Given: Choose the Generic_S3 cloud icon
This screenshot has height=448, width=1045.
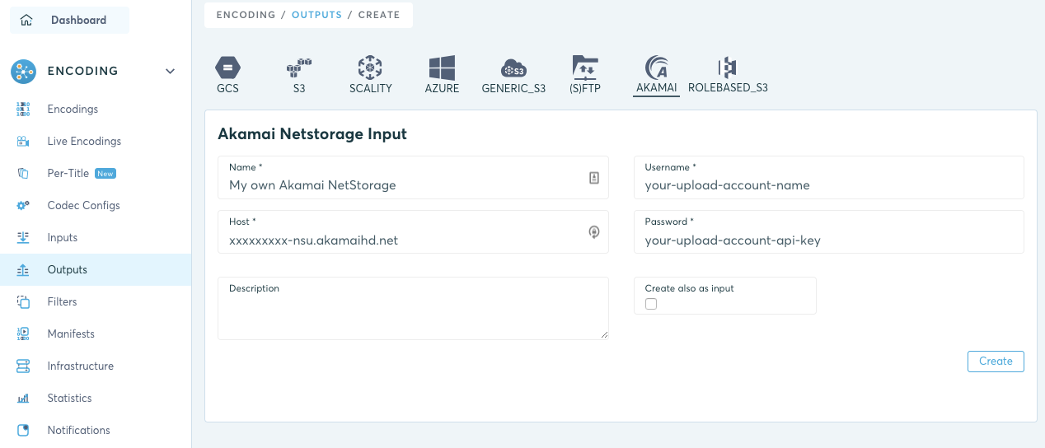Looking at the screenshot, I should point(513,68).
